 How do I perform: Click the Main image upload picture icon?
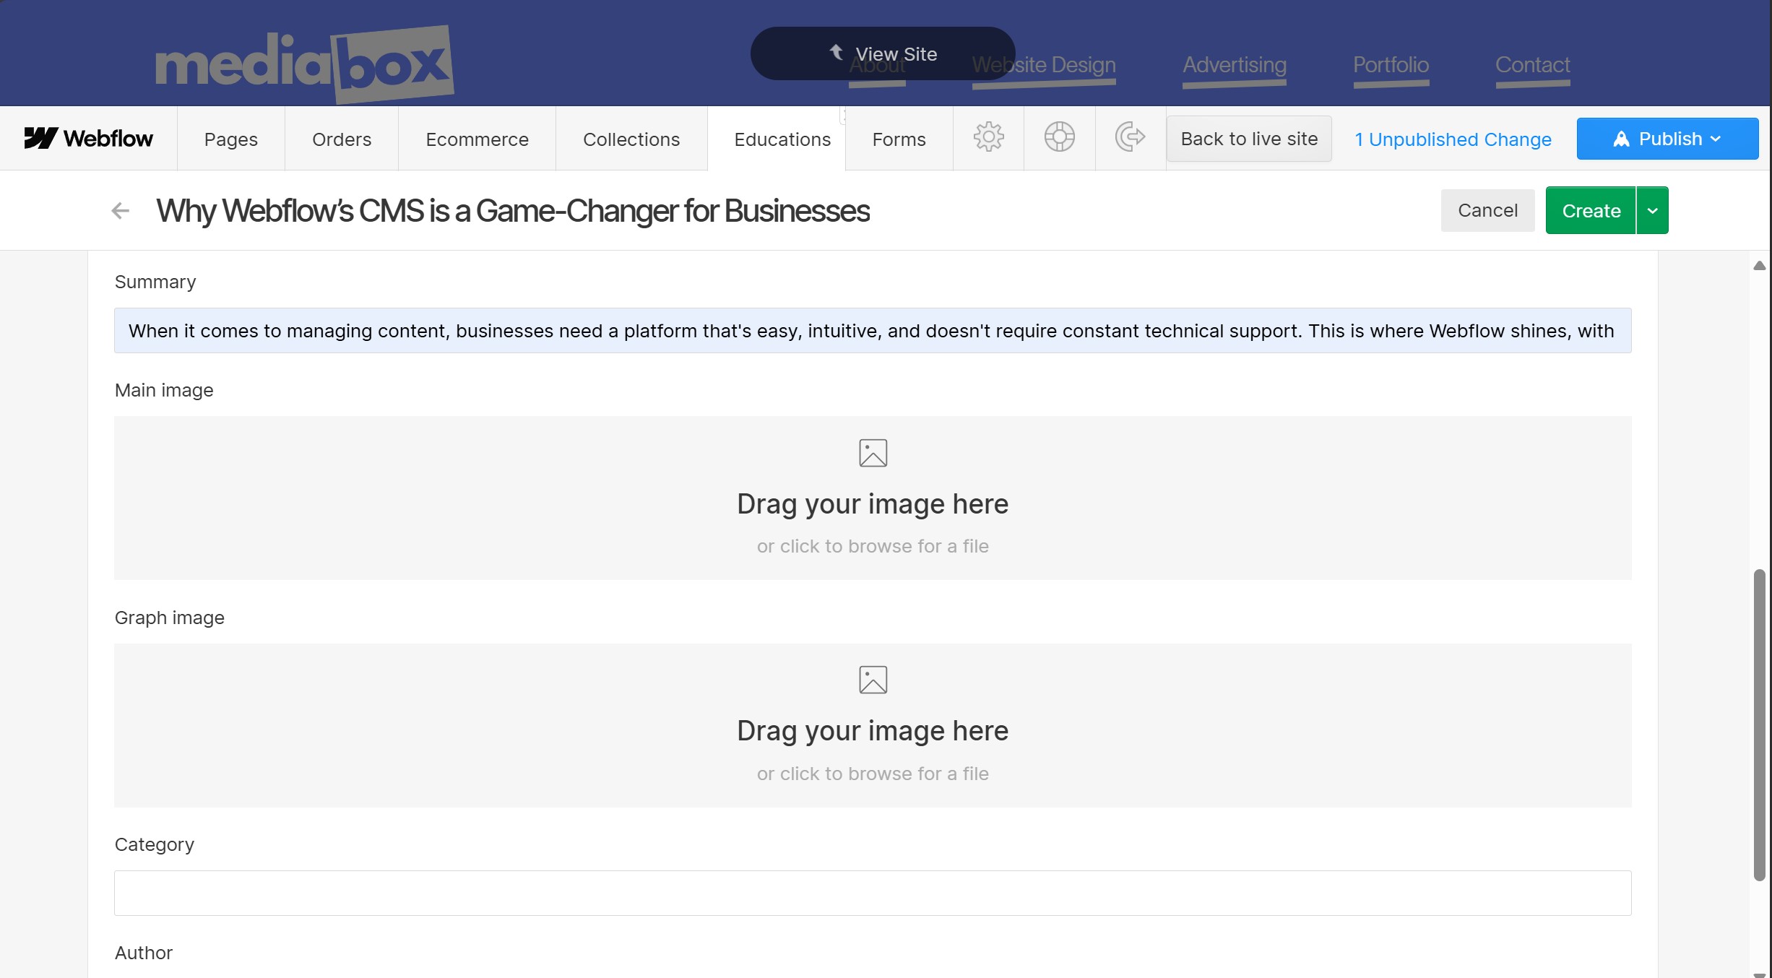click(x=873, y=453)
